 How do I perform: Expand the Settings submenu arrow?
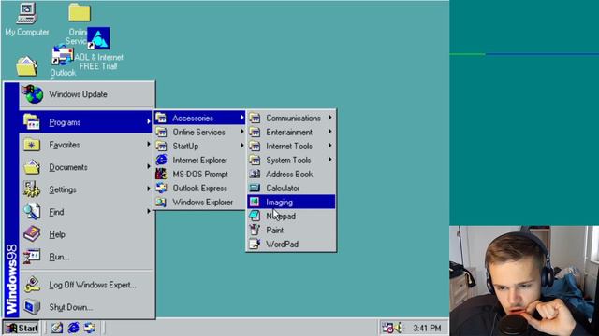click(149, 189)
